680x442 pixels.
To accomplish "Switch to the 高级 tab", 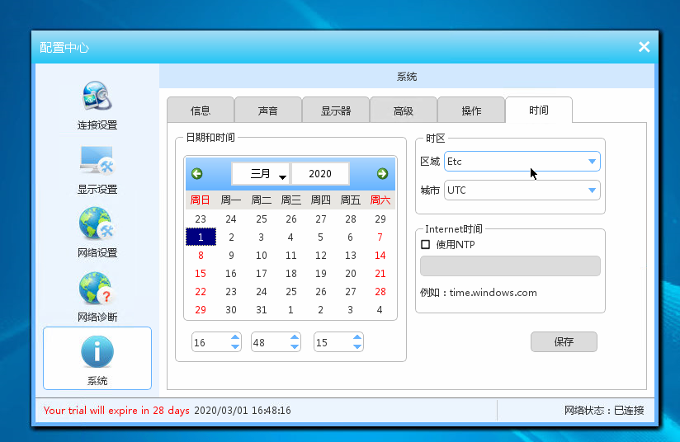I will click(x=403, y=110).
